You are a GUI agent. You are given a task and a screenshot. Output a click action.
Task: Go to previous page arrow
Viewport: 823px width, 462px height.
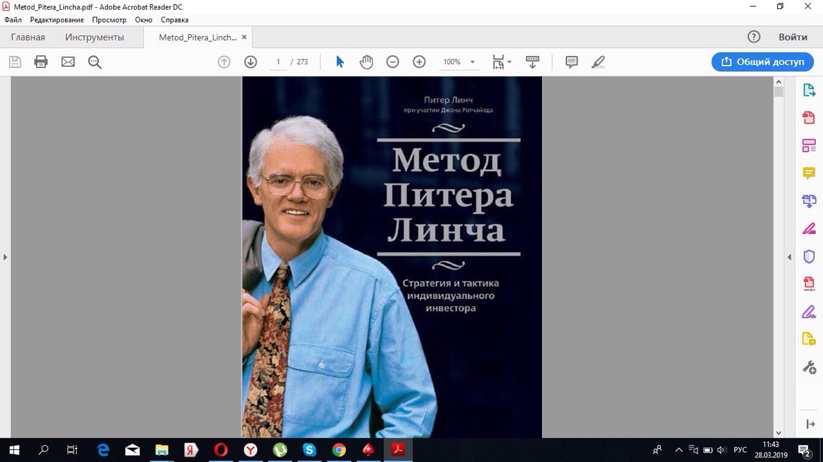(224, 62)
